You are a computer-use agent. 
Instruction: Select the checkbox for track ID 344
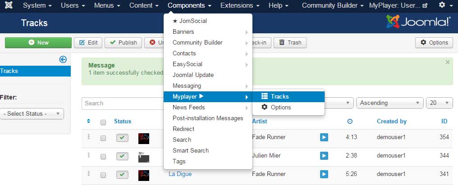click(x=103, y=157)
